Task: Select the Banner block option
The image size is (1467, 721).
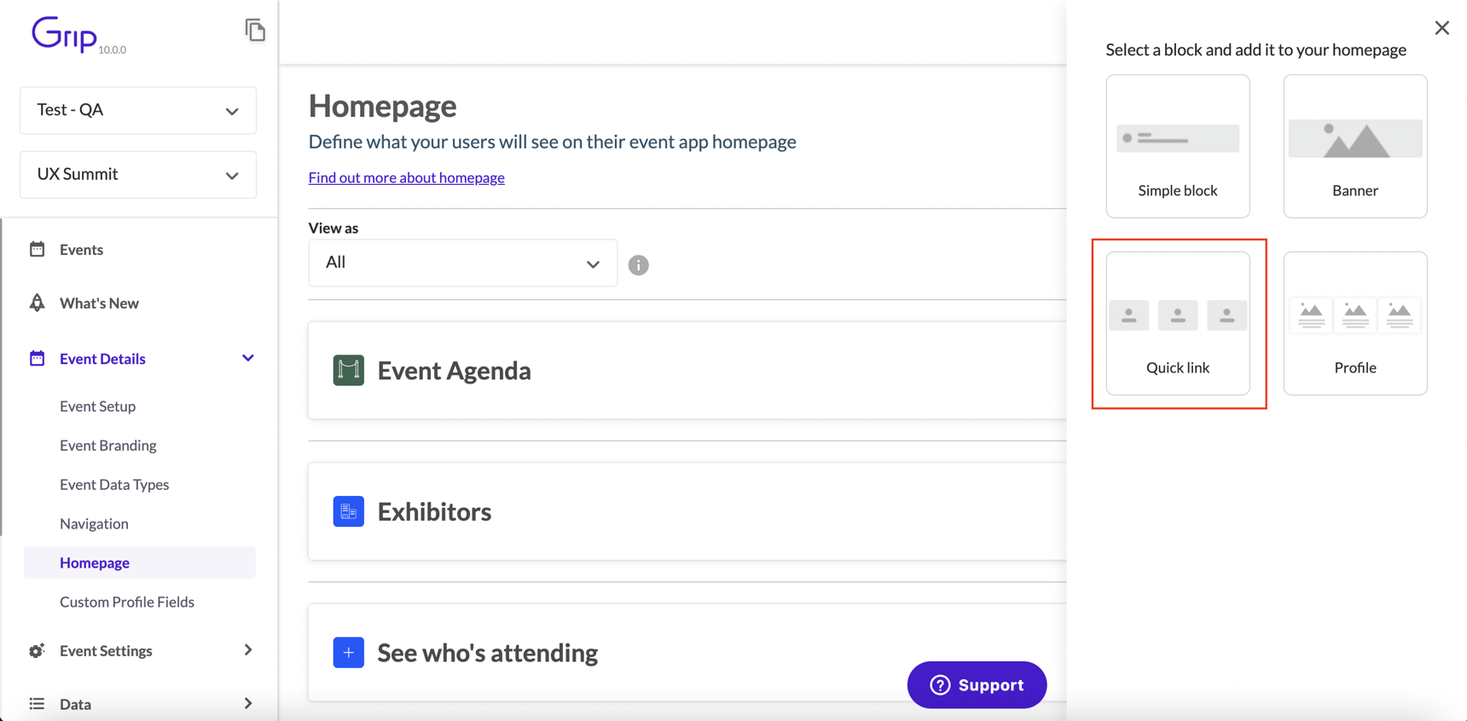Action: pos(1354,146)
